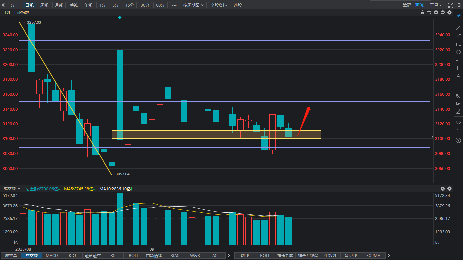Select the 30分 timeframe
463x260 pixels.
[145, 5]
